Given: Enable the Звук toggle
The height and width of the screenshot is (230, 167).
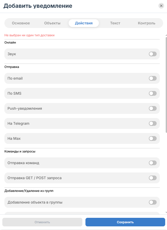Looking at the screenshot, I should (153, 54).
